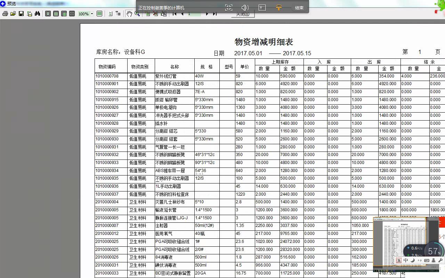Click the 上期库存 column group header
The image size is (445, 278).
[280, 62]
